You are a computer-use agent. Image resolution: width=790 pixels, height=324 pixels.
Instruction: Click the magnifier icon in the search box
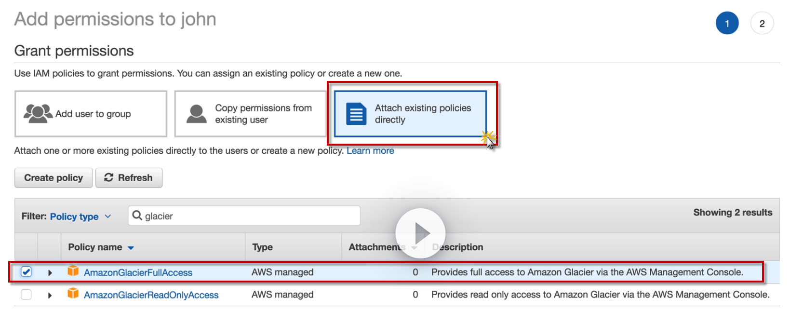coord(137,216)
